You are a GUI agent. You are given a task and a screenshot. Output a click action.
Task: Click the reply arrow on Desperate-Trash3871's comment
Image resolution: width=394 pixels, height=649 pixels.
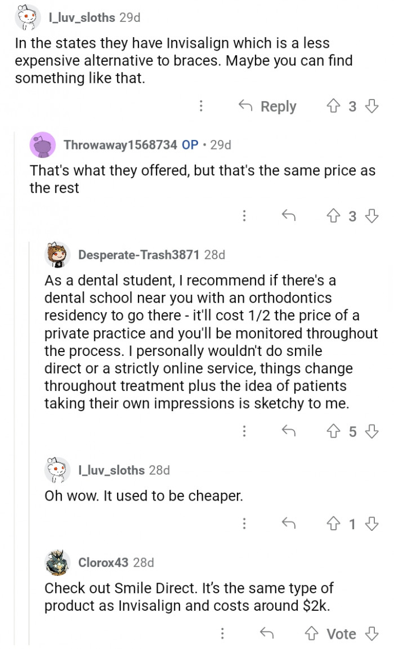[x=288, y=432]
